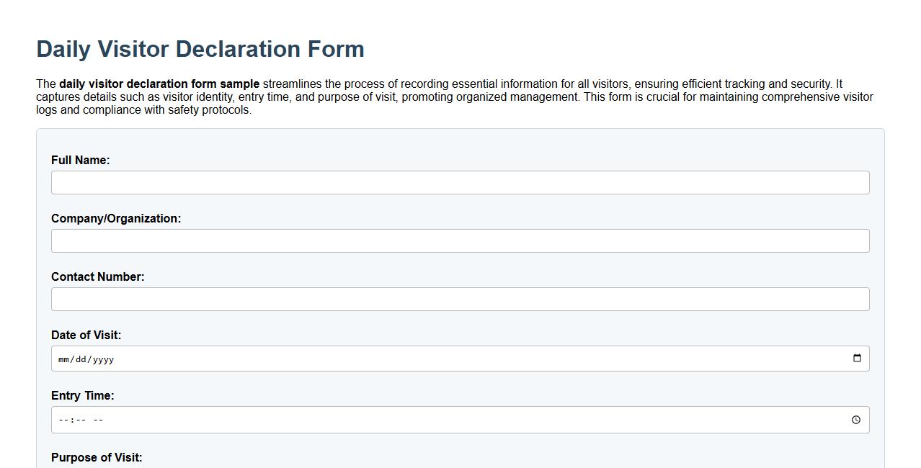Viewport: 921px width, 468px height.
Task: Click the Purpose of Visit label
Action: (x=97, y=457)
